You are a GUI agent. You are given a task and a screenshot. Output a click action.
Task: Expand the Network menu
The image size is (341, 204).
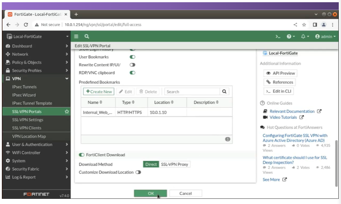click(x=36, y=54)
